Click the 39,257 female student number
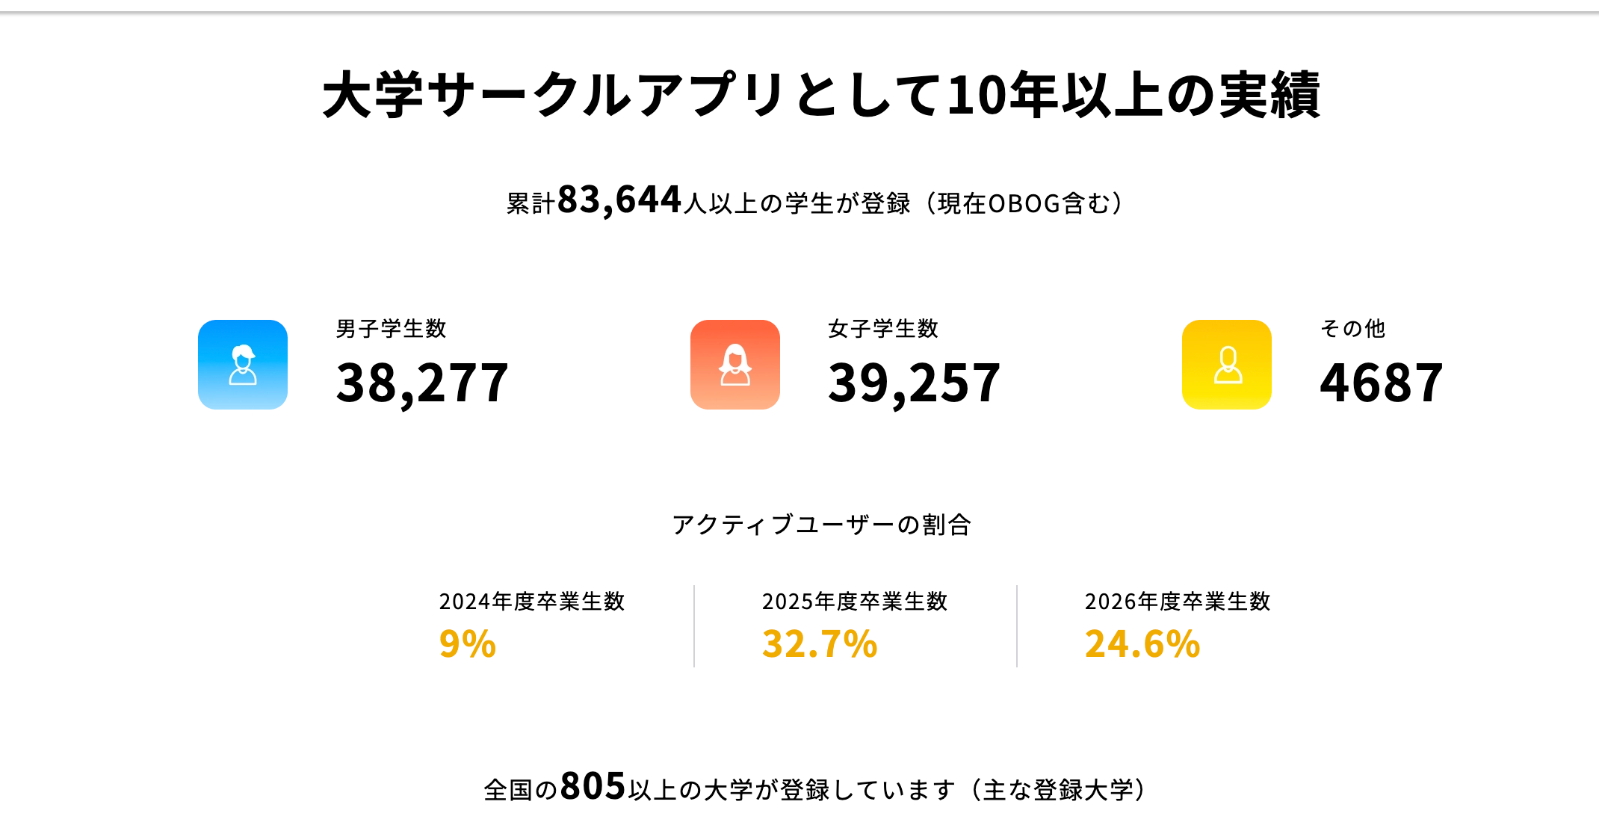The height and width of the screenshot is (840, 1599). 914,383
